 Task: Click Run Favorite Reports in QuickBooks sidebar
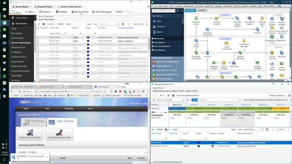(x=162, y=46)
